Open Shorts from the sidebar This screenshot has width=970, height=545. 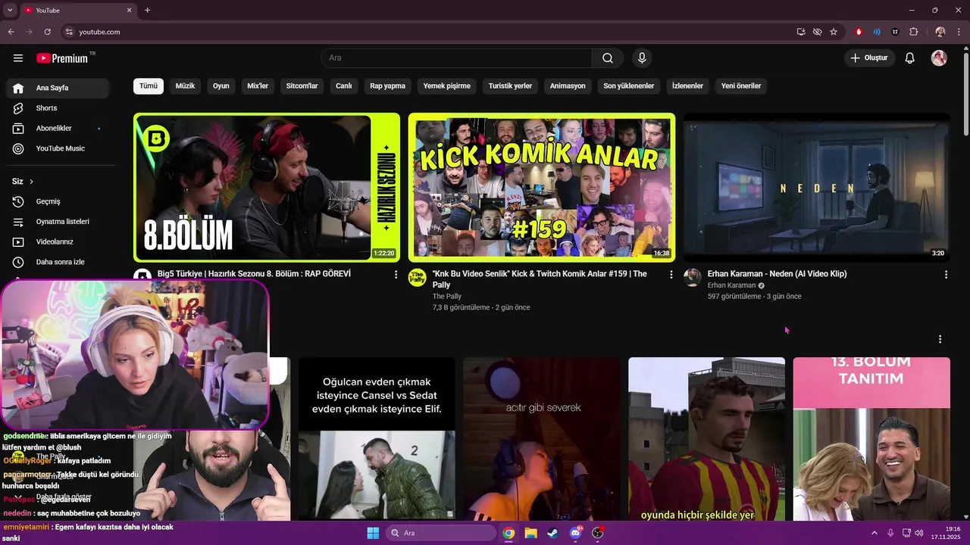58,108
